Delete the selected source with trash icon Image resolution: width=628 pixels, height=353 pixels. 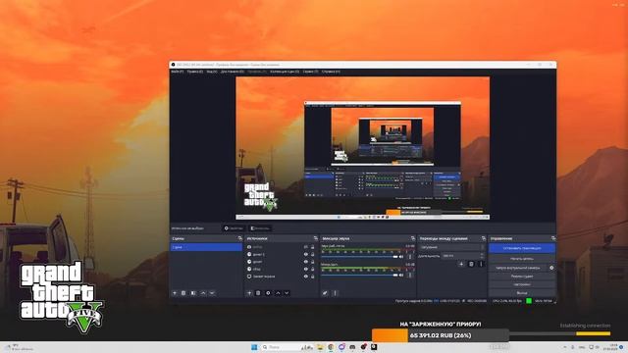point(258,293)
